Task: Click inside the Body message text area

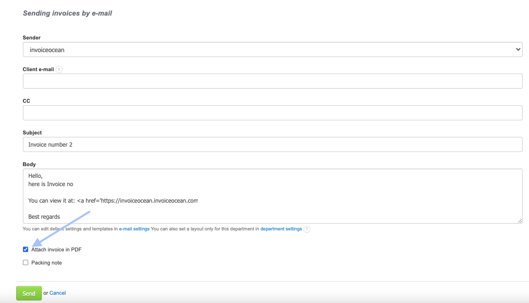Action: 272,196
